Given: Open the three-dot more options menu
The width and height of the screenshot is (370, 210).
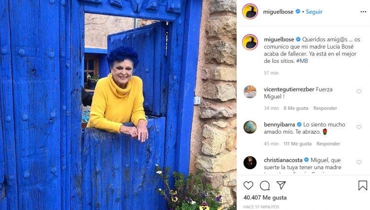Looking at the screenshot, I should (x=364, y=12).
